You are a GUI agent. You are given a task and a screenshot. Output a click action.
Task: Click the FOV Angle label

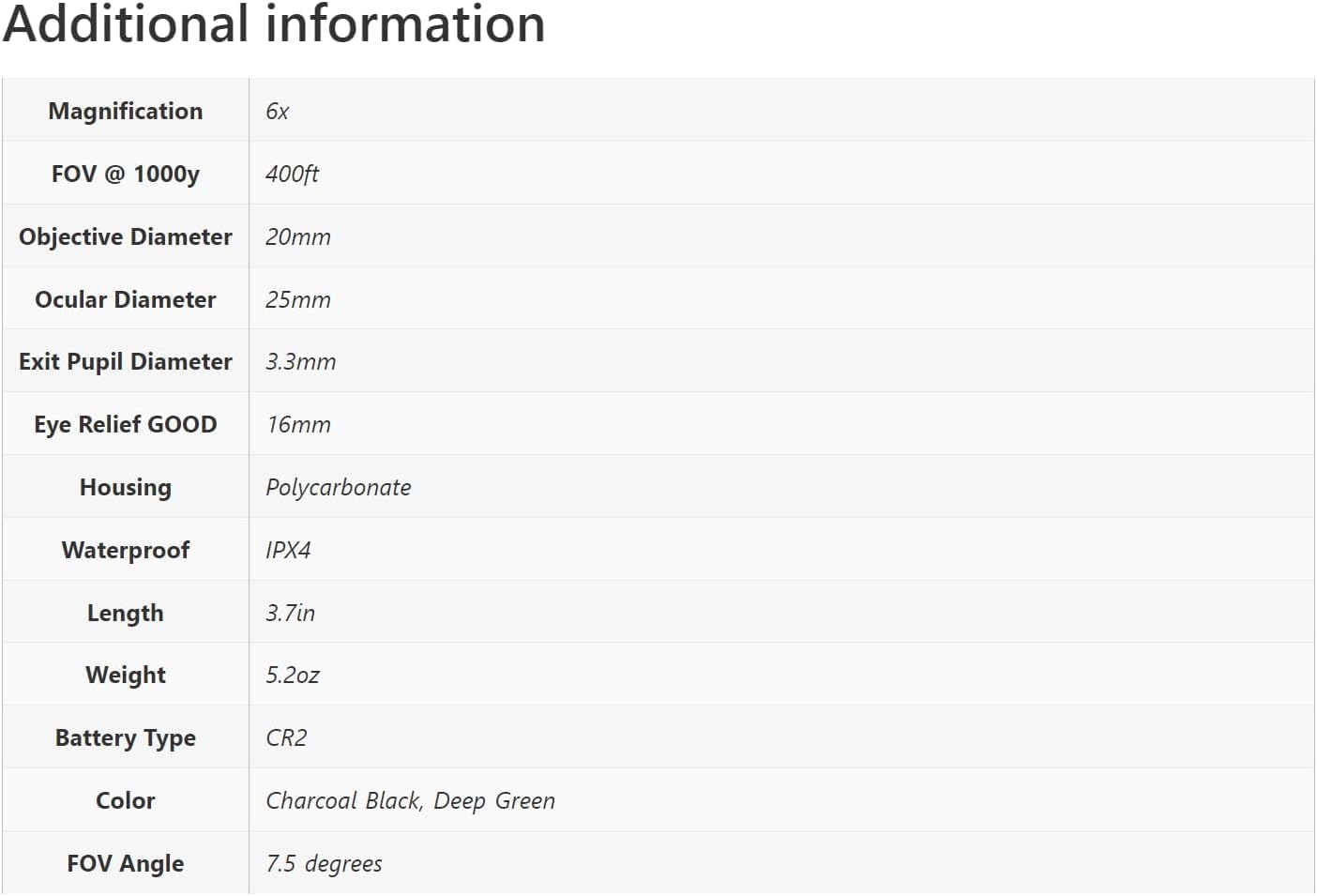(x=126, y=863)
